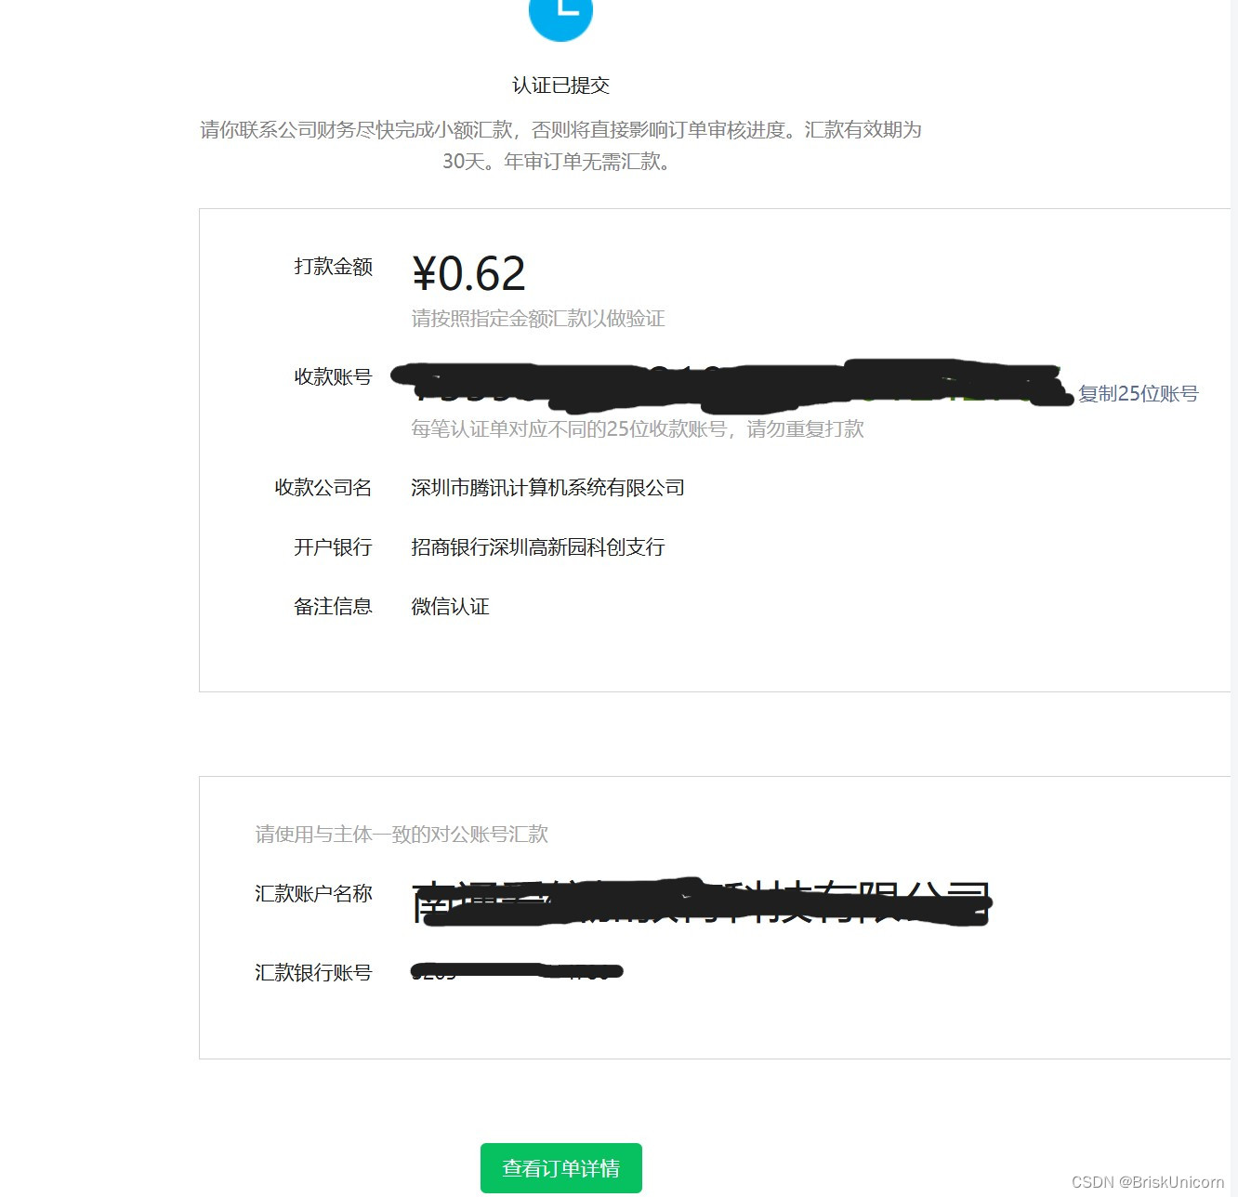Viewport: 1238px width, 1197px height.
Task: Click the 汇款账户名称 label
Action: click(313, 893)
